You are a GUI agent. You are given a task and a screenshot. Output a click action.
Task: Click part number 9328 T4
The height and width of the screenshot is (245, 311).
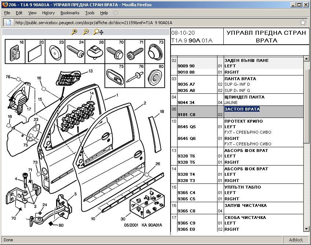[186, 174]
